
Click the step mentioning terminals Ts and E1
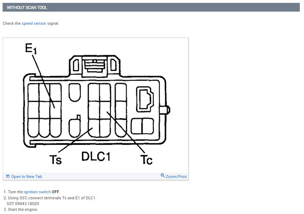click(52, 198)
